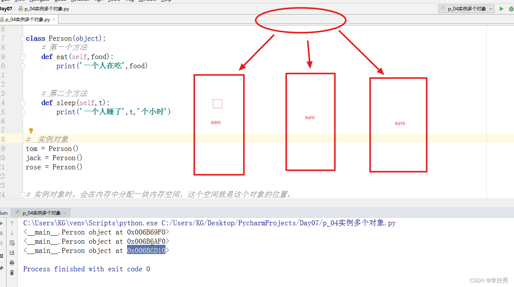
Task: Click the 'def sleep(self,t):' line
Action: click(76, 103)
